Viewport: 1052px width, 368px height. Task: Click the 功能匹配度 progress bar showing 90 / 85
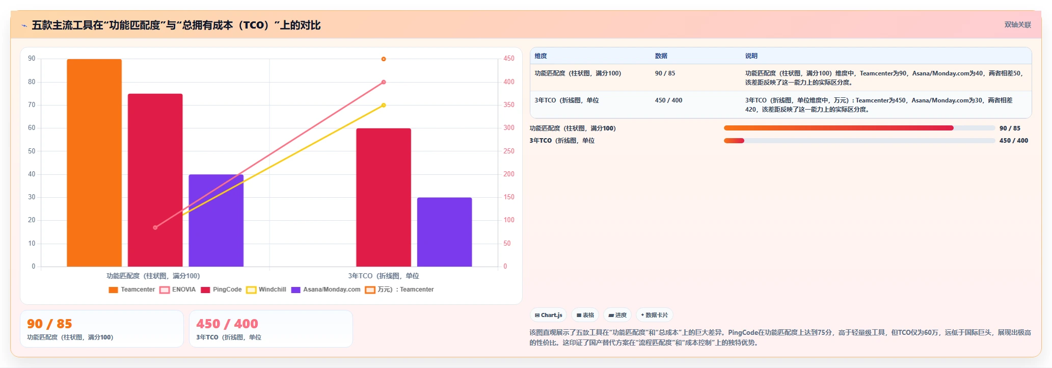pos(859,128)
